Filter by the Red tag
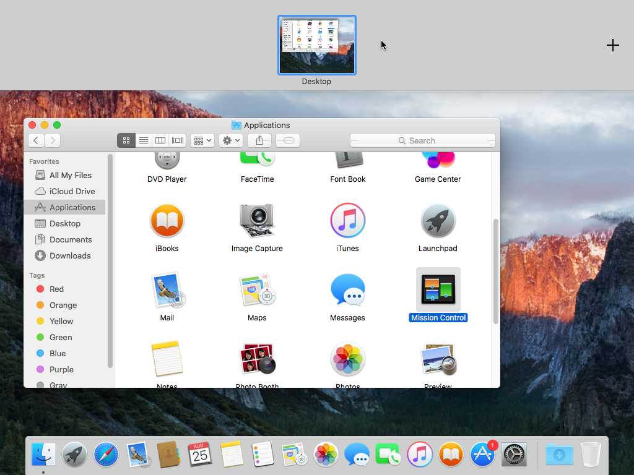 [64, 289]
